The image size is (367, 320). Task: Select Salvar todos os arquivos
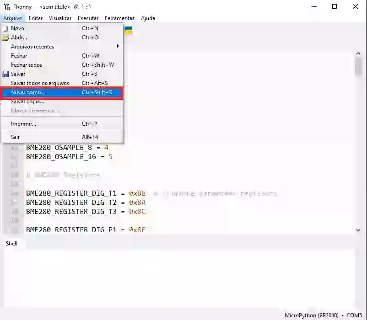(x=40, y=83)
